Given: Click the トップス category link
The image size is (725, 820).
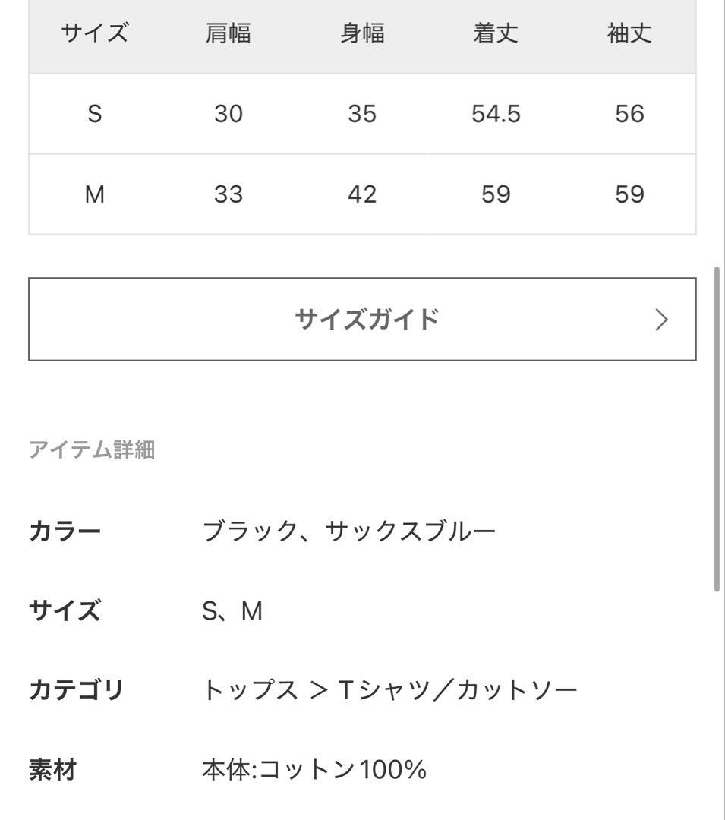Looking at the screenshot, I should (x=250, y=690).
